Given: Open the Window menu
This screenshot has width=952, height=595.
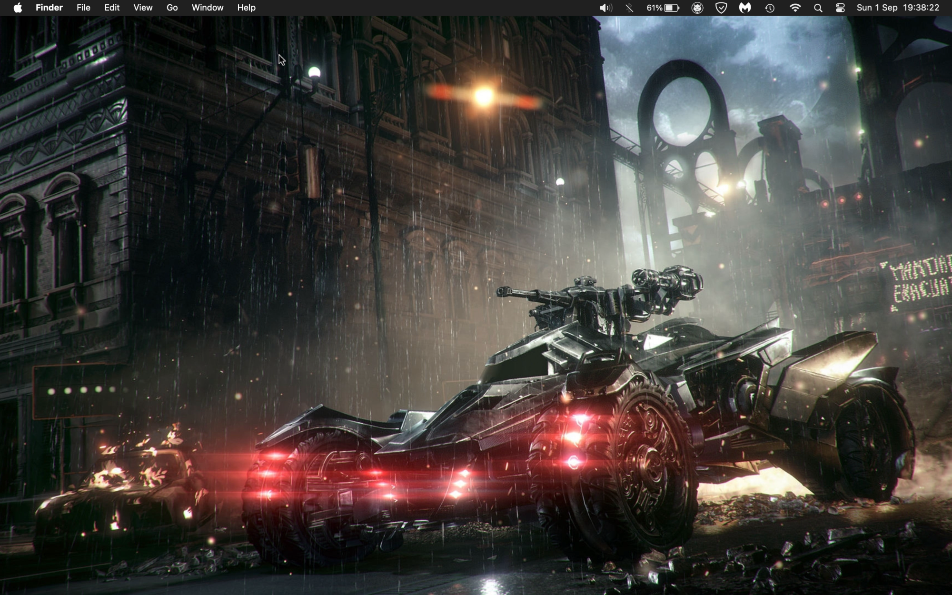Looking at the screenshot, I should (x=207, y=8).
